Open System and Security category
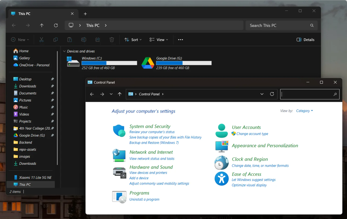347x219 pixels. [150, 126]
